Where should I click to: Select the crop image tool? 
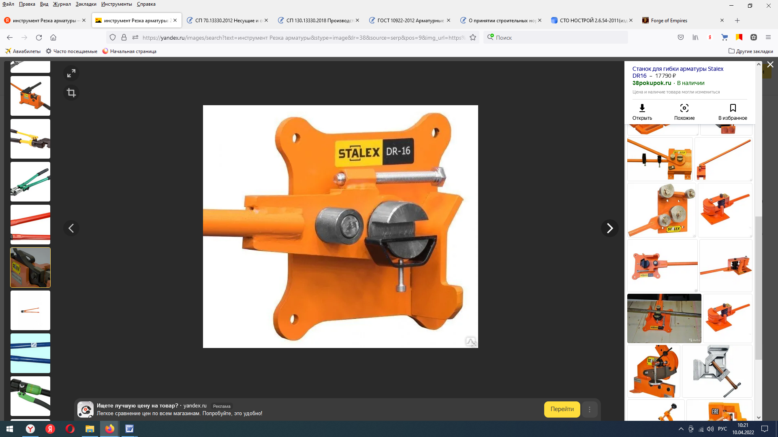(x=71, y=93)
